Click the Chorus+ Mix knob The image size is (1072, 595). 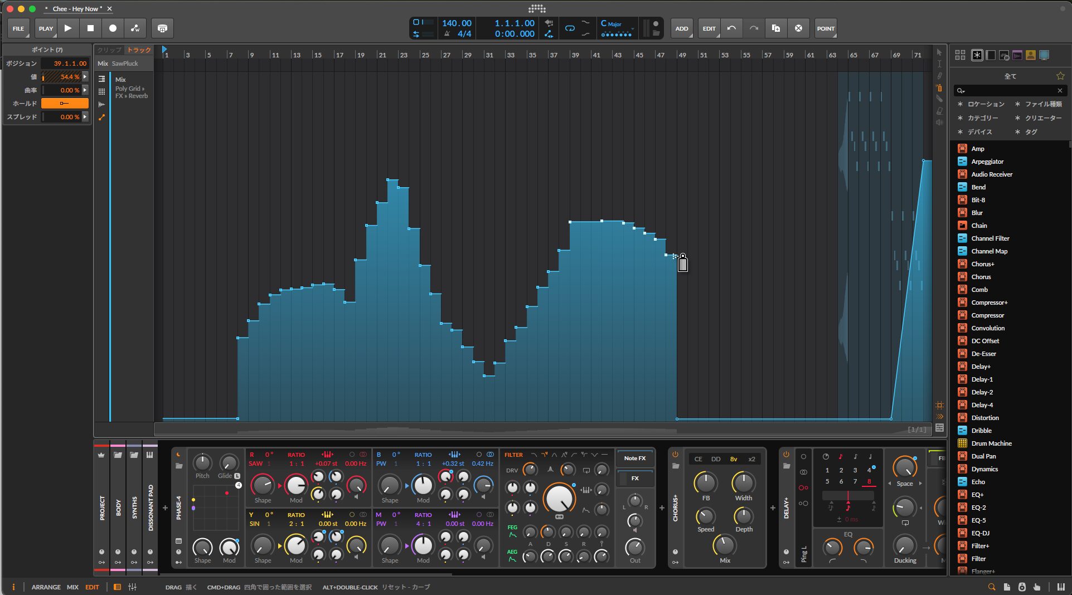pyautogui.click(x=724, y=545)
